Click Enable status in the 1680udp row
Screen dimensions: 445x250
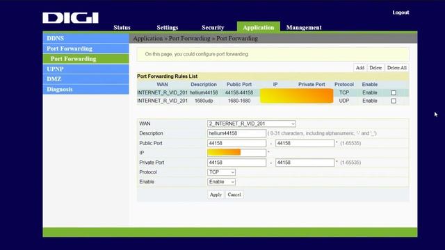click(x=369, y=101)
